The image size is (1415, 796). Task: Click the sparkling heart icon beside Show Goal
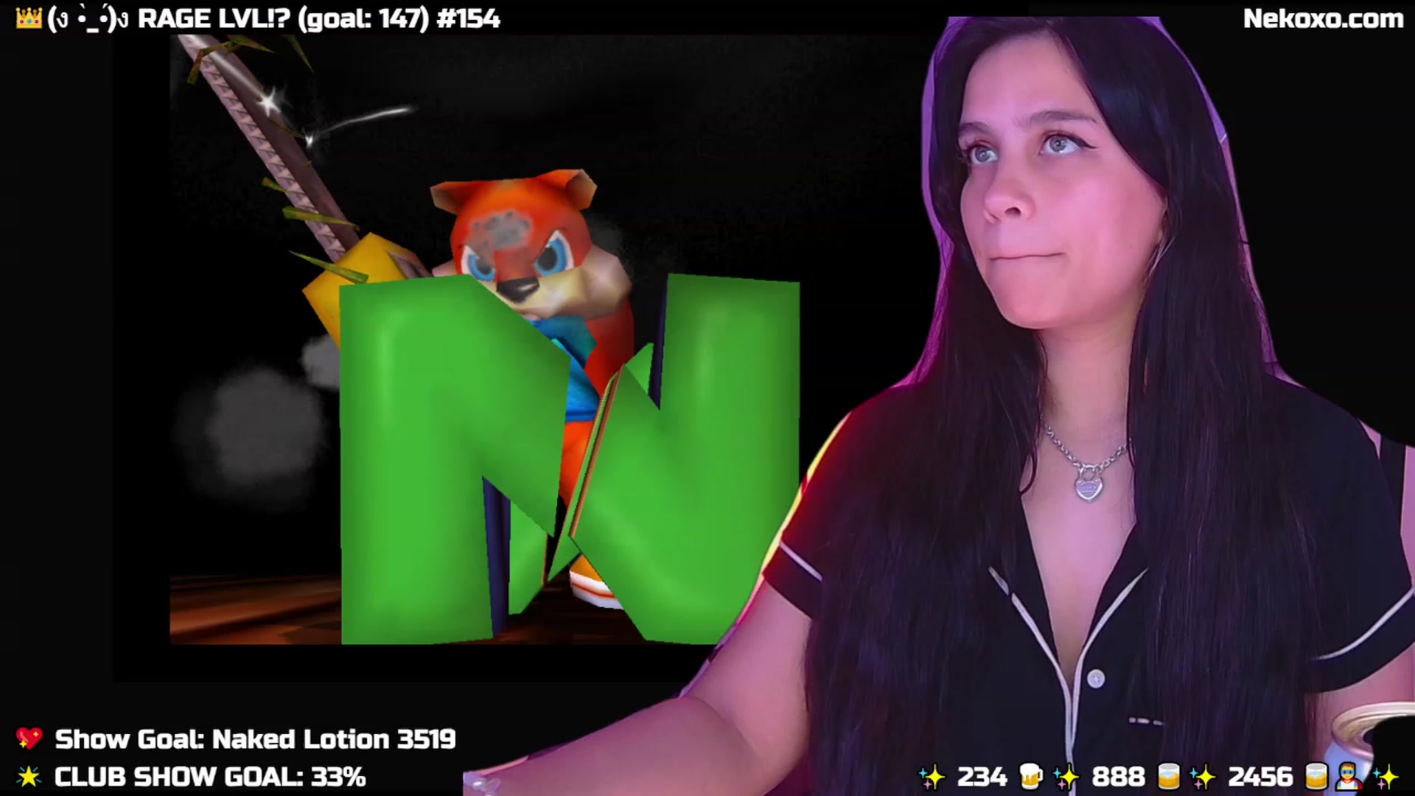tap(29, 739)
